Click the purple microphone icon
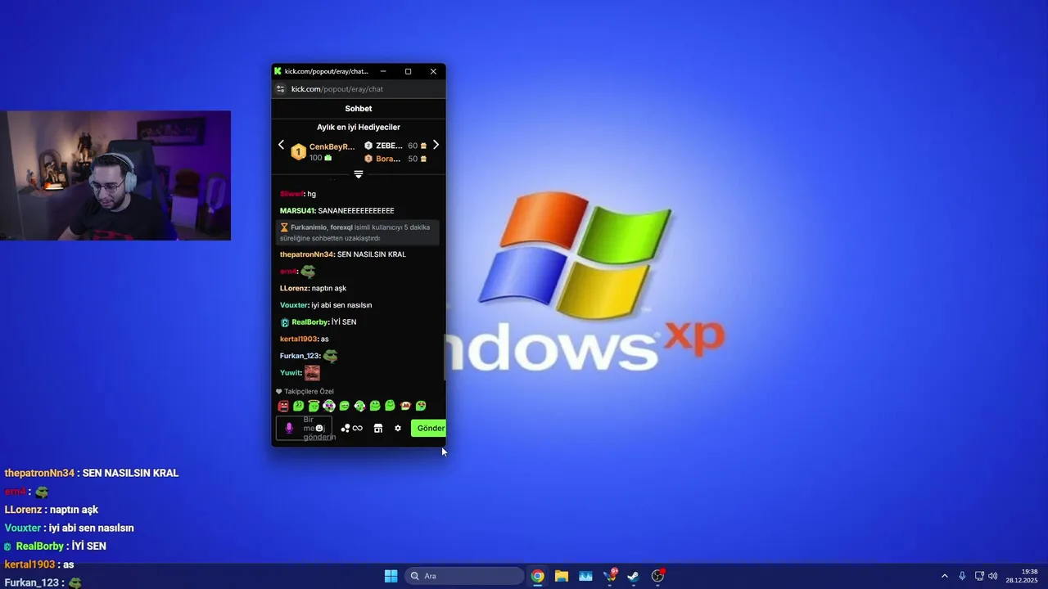 [288, 428]
